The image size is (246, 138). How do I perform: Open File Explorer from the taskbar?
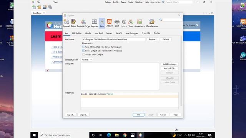pyautogui.click(x=117, y=135)
